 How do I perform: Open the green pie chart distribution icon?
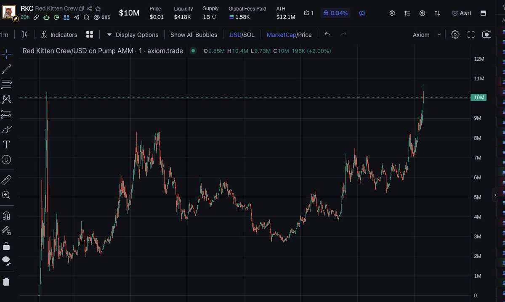[x=56, y=17]
